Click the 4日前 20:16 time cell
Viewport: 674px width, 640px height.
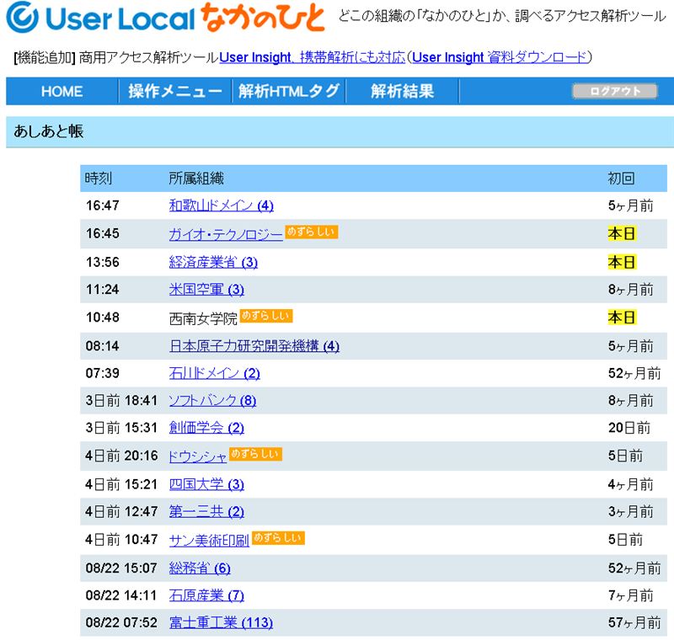[121, 456]
